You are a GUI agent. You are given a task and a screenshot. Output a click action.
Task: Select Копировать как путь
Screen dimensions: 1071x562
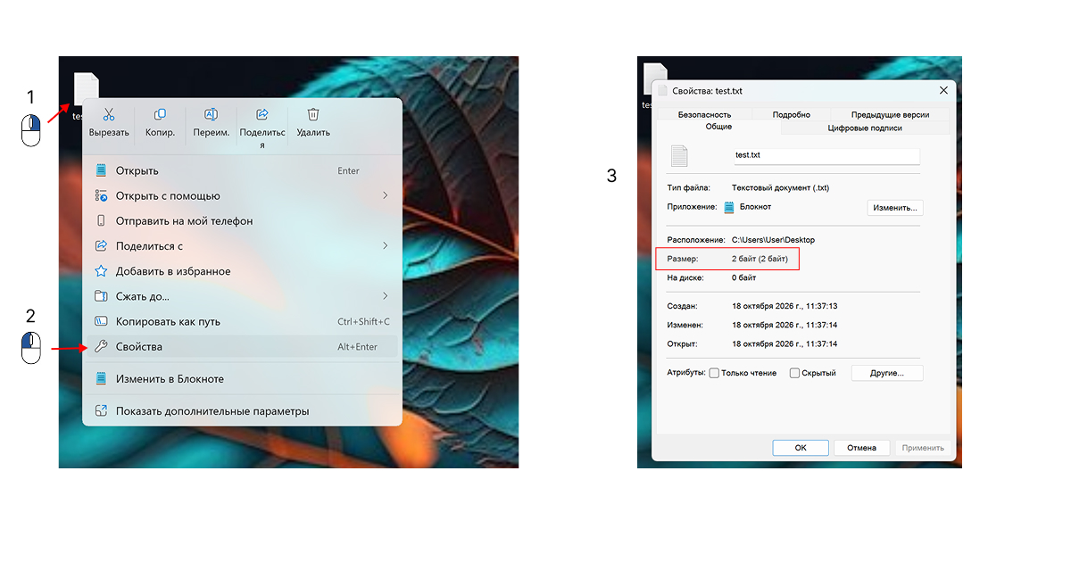click(242, 321)
